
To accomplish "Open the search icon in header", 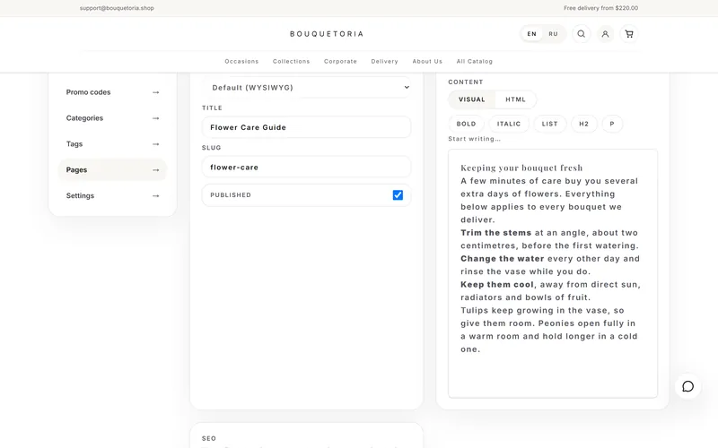I will click(x=581, y=34).
